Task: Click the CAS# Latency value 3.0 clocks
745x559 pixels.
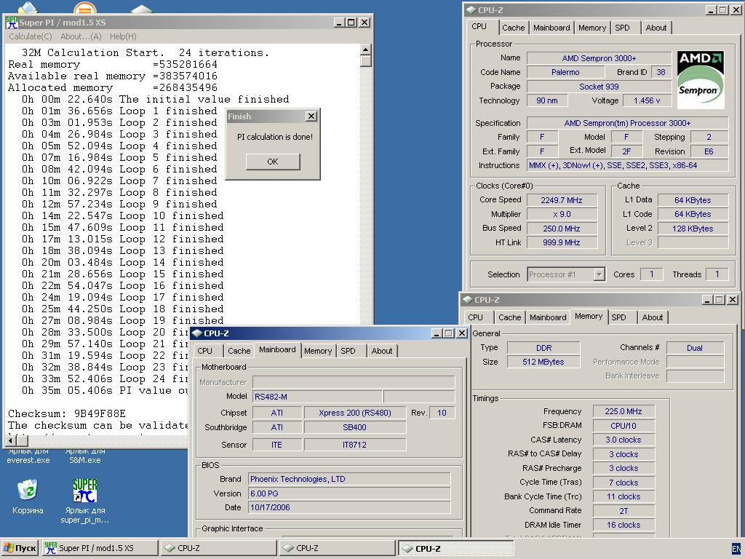Action: tap(624, 440)
